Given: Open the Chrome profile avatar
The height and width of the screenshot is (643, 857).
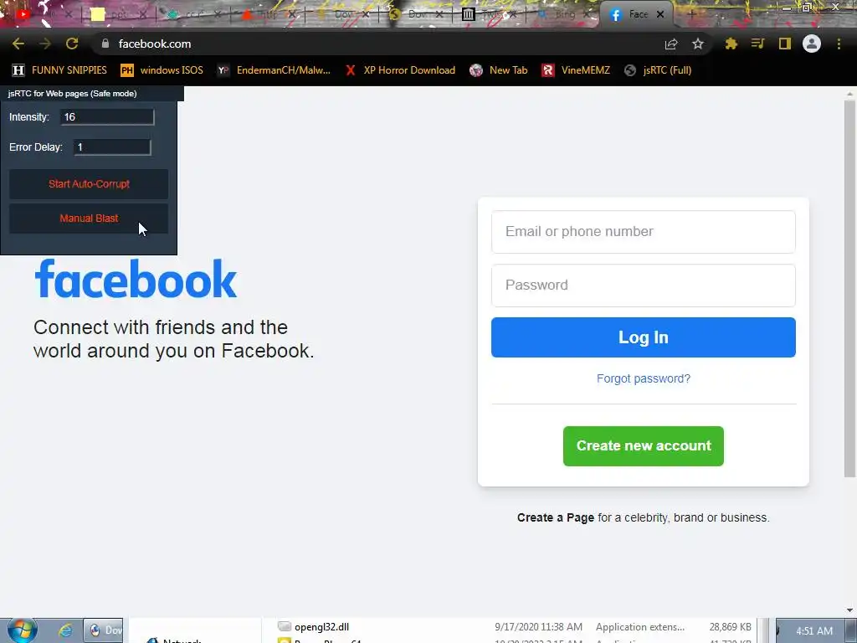Looking at the screenshot, I should pos(812,44).
